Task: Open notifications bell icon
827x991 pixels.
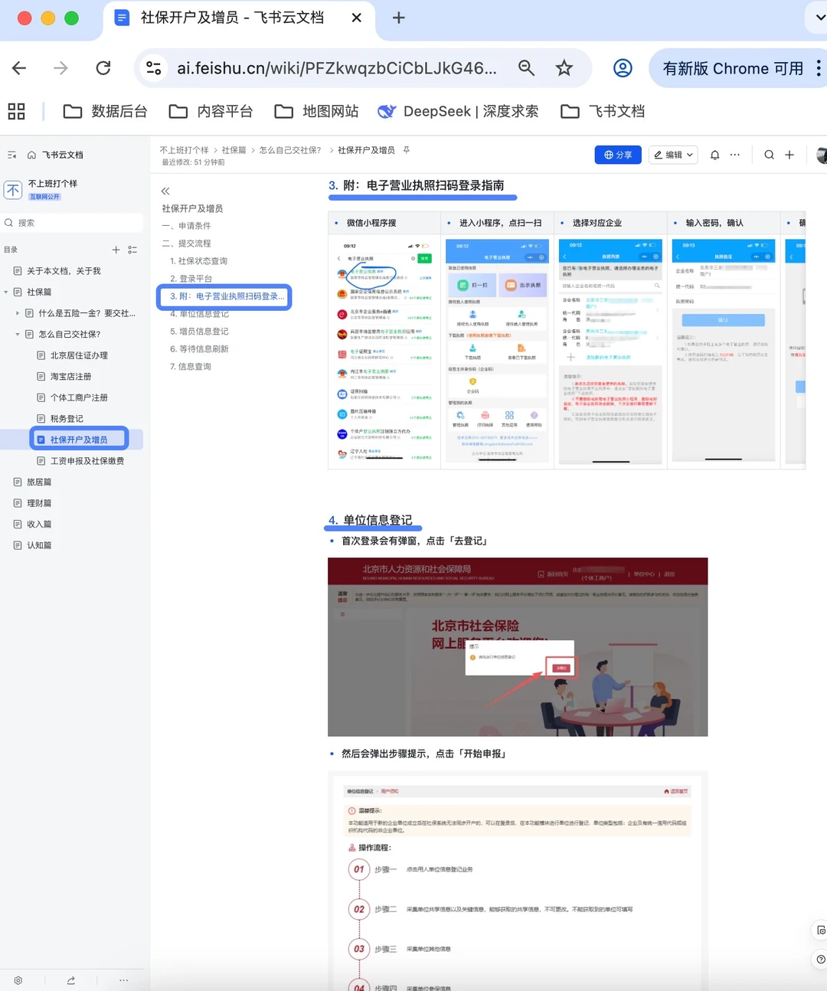Action: pyautogui.click(x=714, y=155)
